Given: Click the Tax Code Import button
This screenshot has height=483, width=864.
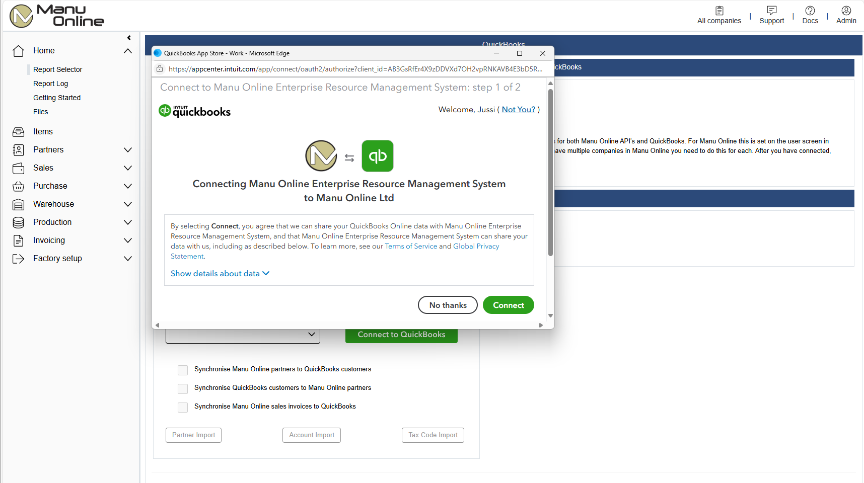Looking at the screenshot, I should coord(433,435).
